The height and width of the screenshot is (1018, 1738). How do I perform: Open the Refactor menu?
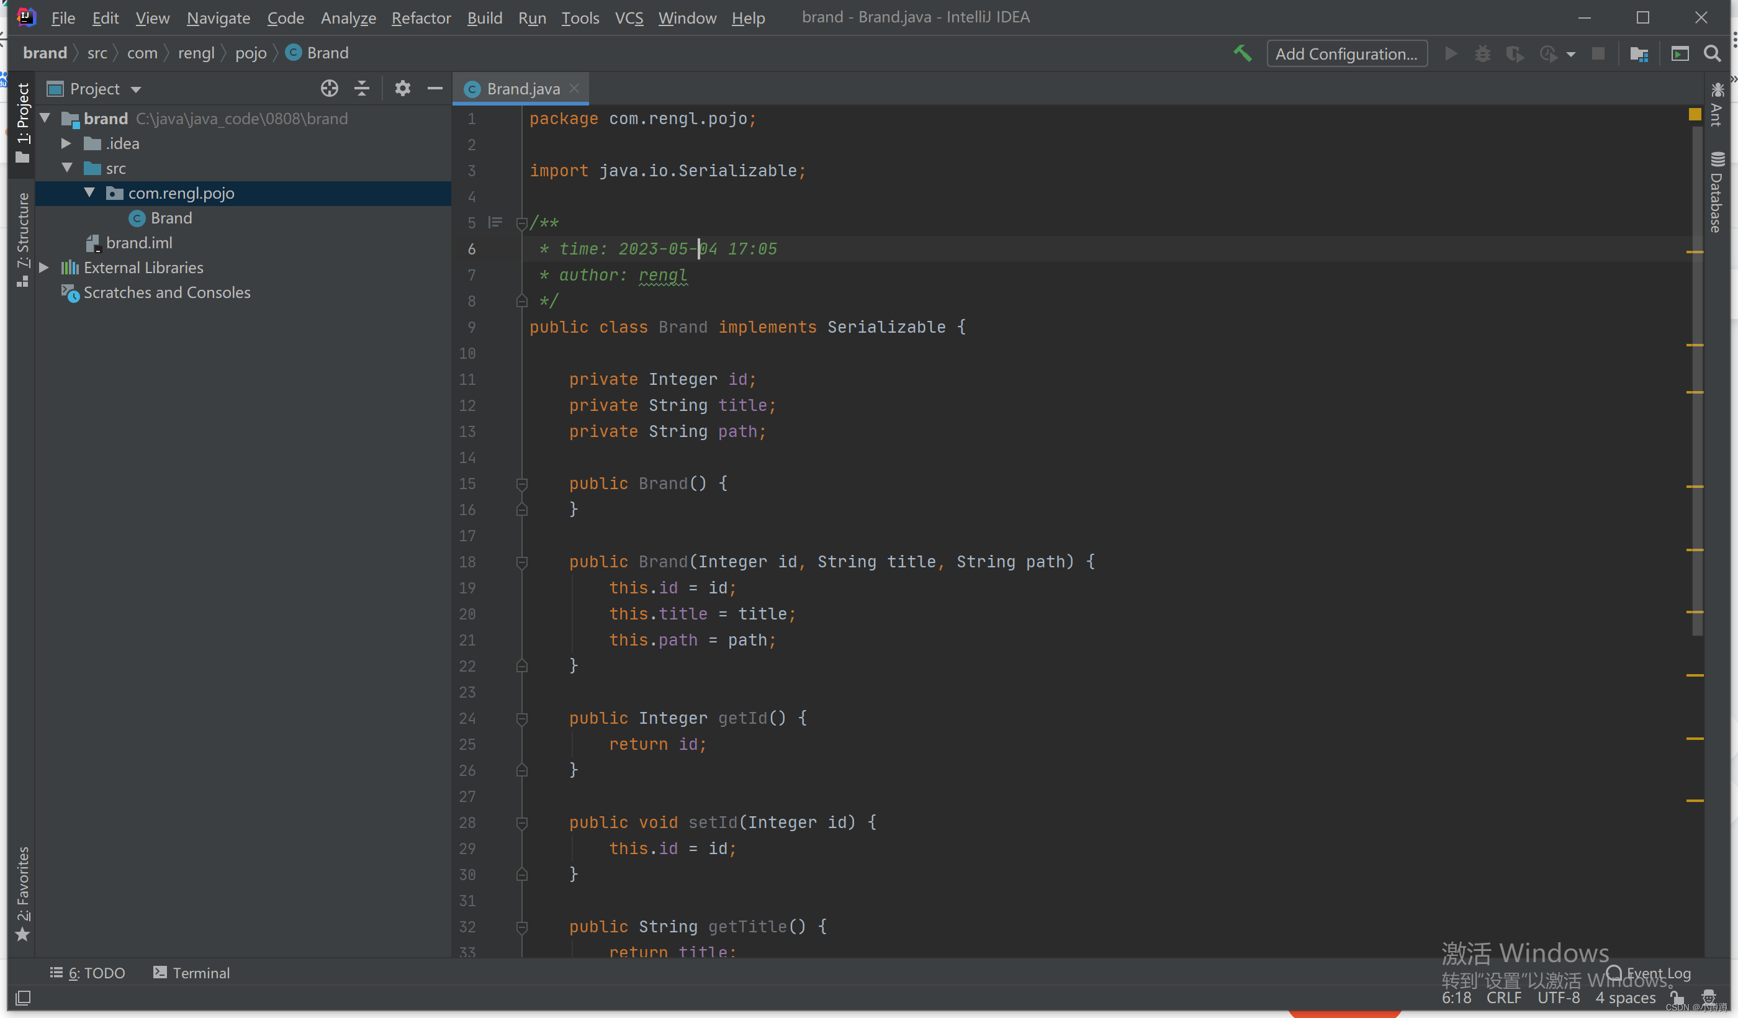coord(421,17)
